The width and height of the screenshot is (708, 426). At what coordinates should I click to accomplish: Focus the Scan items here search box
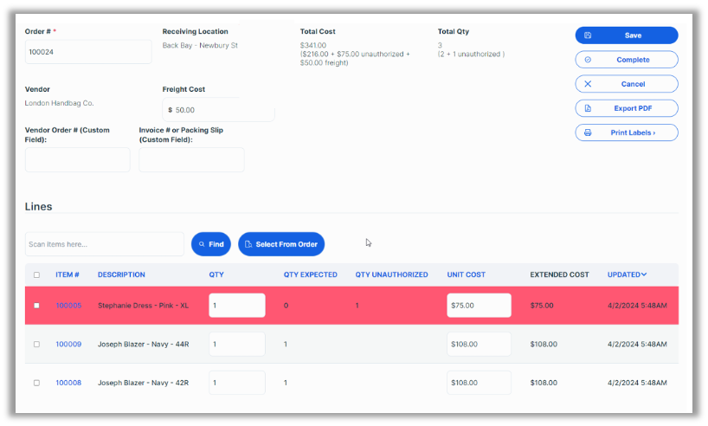pos(104,244)
